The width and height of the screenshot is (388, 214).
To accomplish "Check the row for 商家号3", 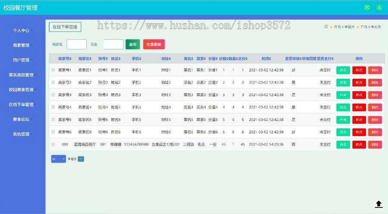I will click(53, 95).
